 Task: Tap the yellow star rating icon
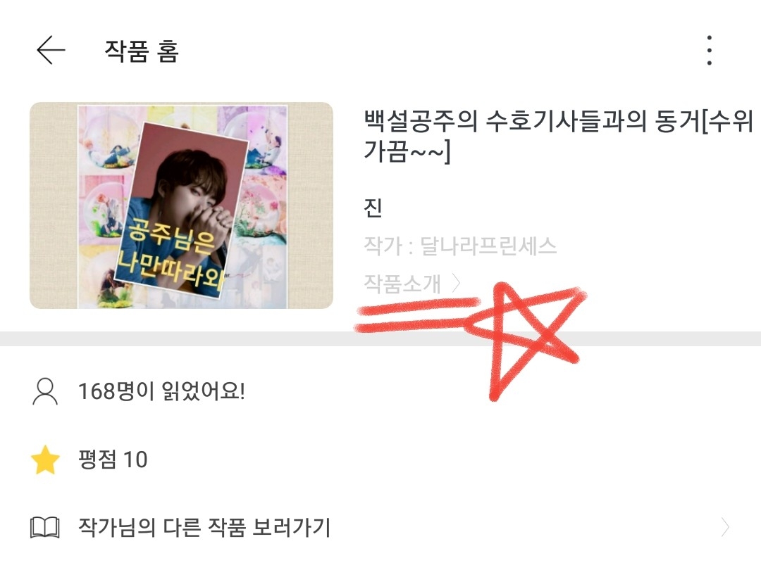point(45,460)
